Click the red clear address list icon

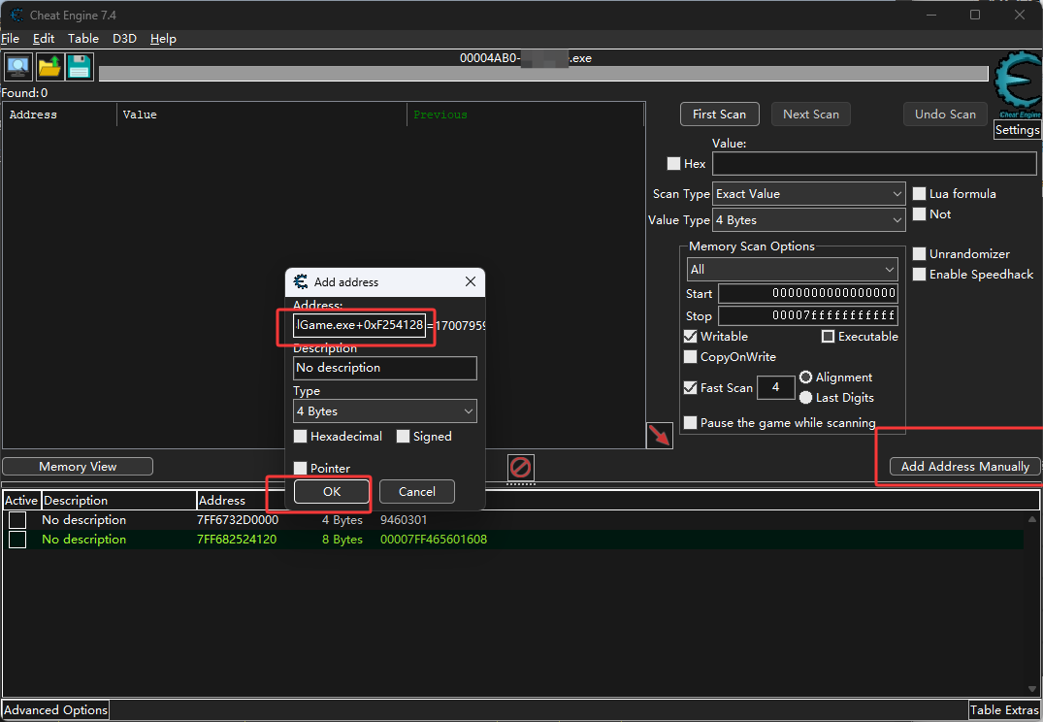520,467
